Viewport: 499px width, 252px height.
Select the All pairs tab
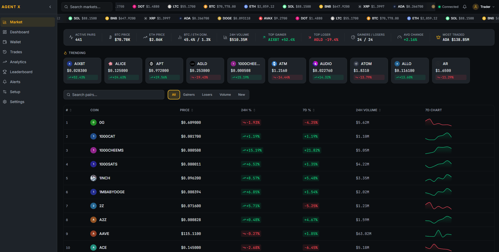click(174, 94)
